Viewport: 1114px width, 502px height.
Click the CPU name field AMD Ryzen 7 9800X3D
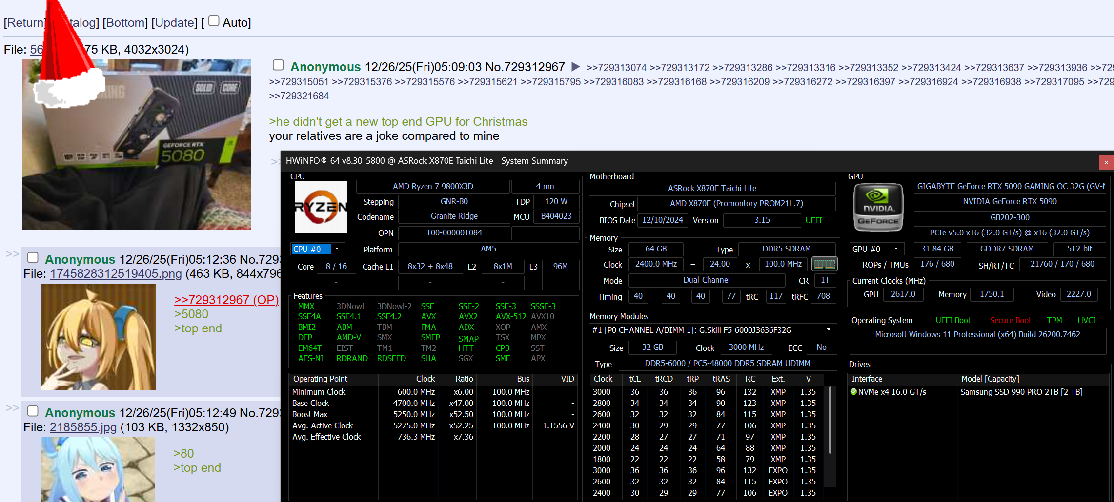[433, 187]
